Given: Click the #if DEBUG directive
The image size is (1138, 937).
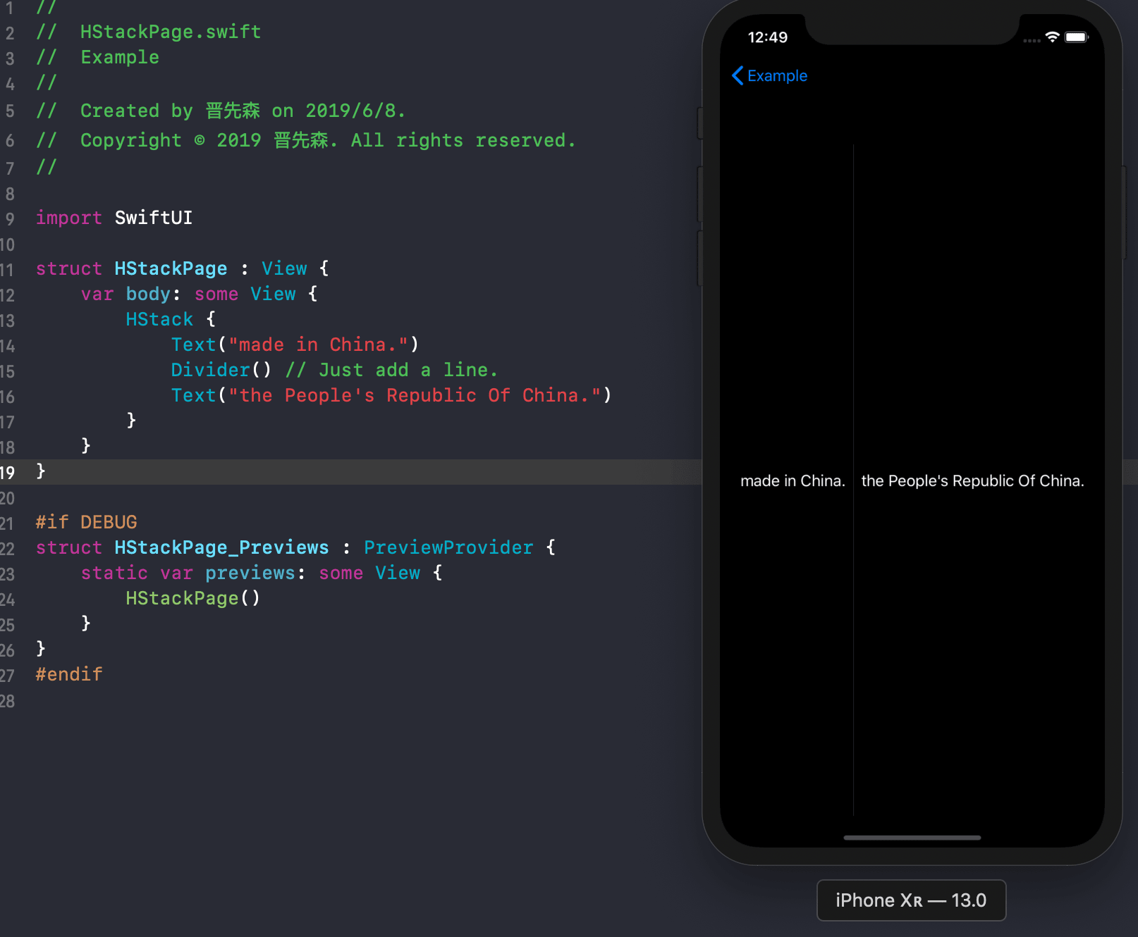Looking at the screenshot, I should 86,522.
